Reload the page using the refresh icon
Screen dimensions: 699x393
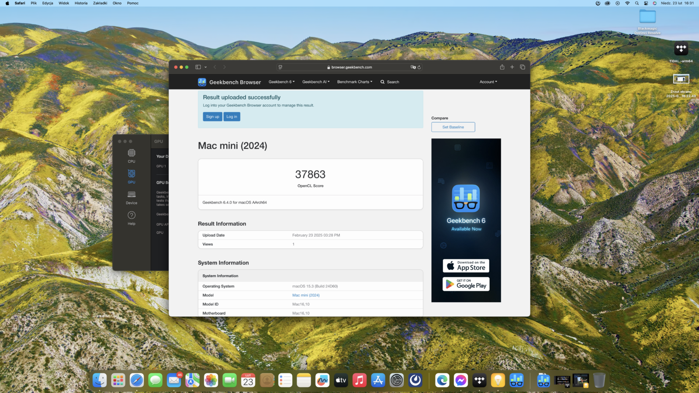[x=419, y=67]
